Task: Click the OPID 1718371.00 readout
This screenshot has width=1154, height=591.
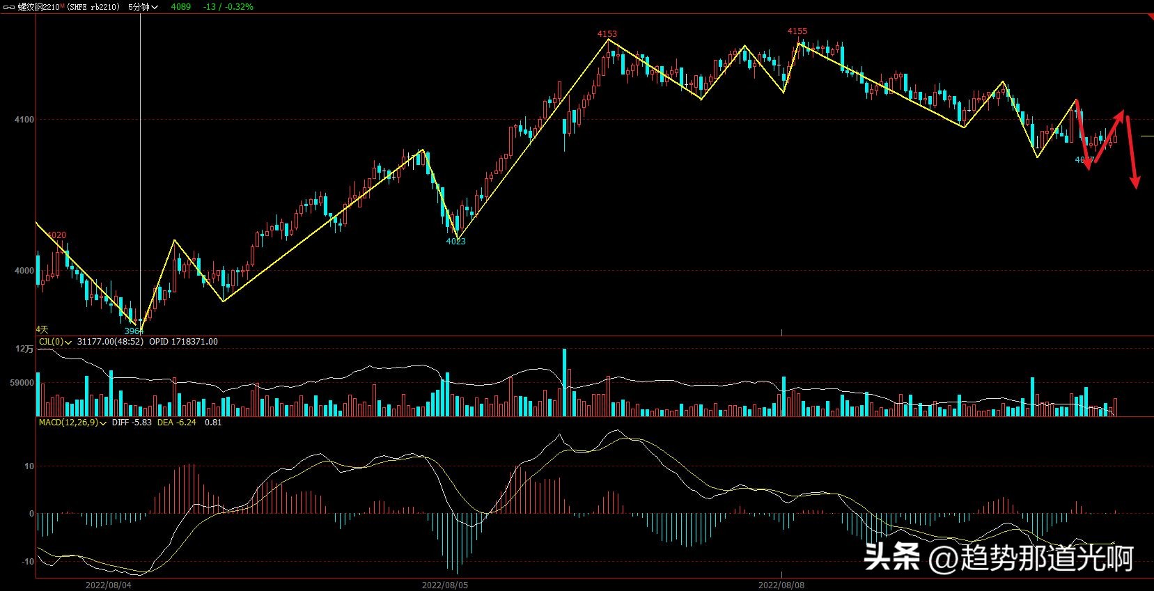Action: (x=183, y=342)
